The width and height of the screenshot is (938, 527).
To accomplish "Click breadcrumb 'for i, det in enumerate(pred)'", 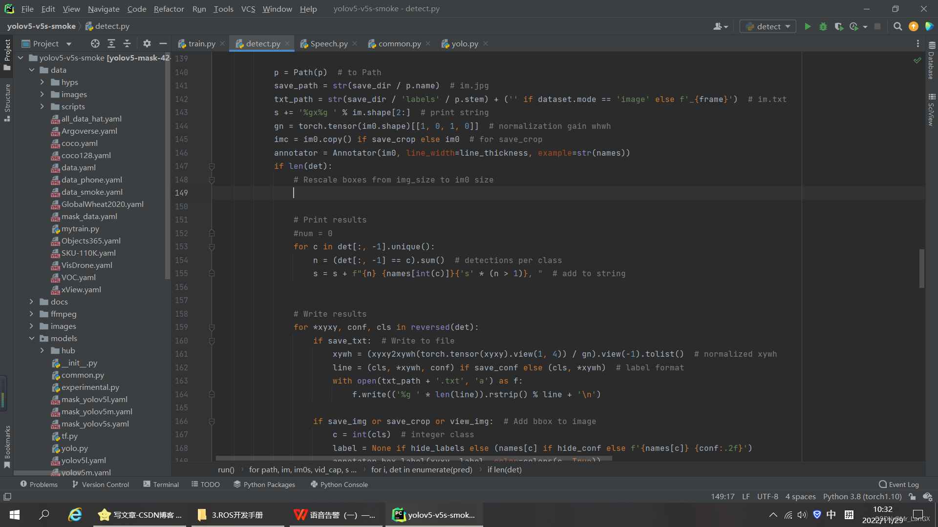I will pyautogui.click(x=422, y=469).
